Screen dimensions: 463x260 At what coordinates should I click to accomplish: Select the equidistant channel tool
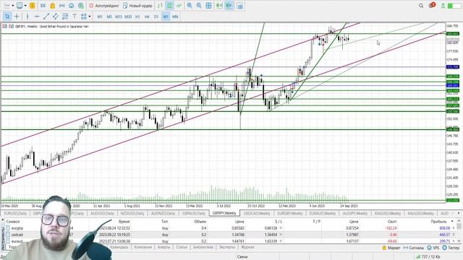(x=56, y=17)
